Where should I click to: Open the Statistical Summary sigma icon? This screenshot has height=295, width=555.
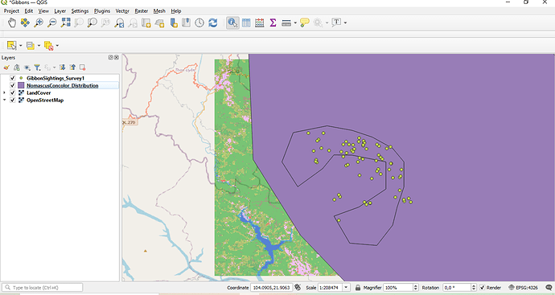[273, 23]
